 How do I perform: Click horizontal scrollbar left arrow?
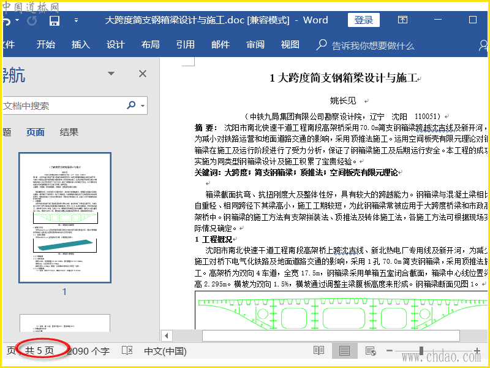click(166, 335)
